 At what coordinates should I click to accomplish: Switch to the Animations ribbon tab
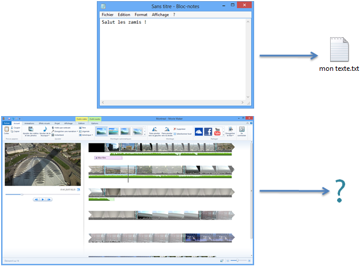tap(28, 123)
